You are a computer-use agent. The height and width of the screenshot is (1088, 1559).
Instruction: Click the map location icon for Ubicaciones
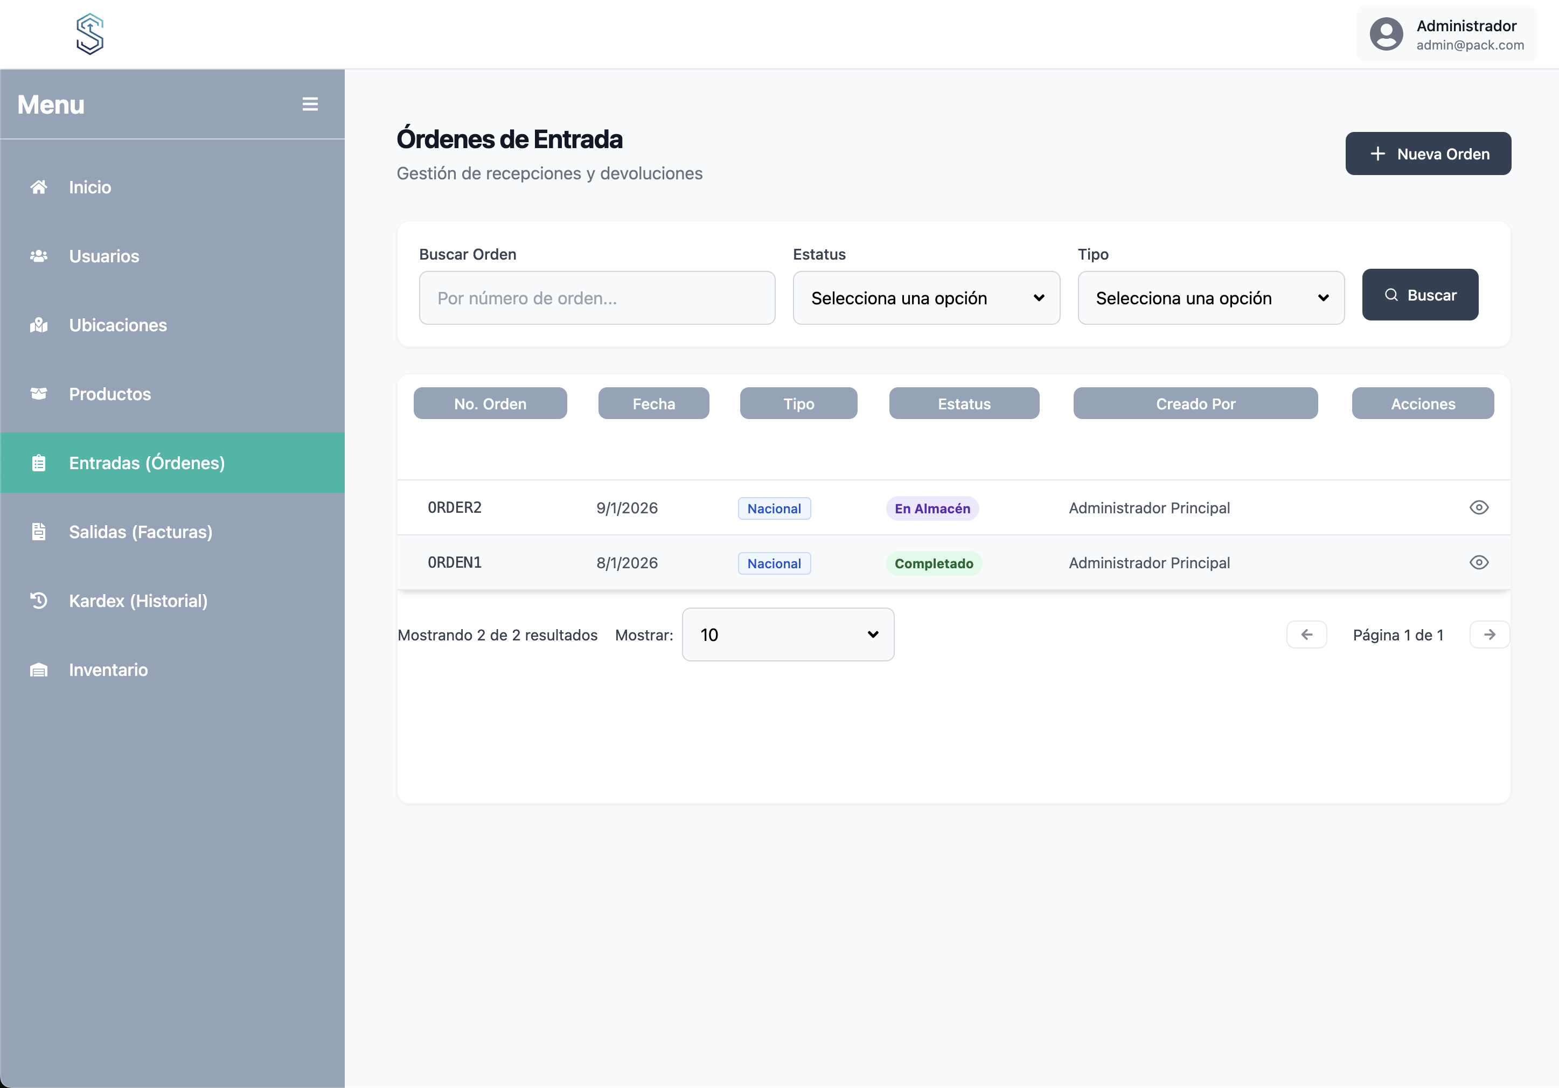click(x=39, y=325)
